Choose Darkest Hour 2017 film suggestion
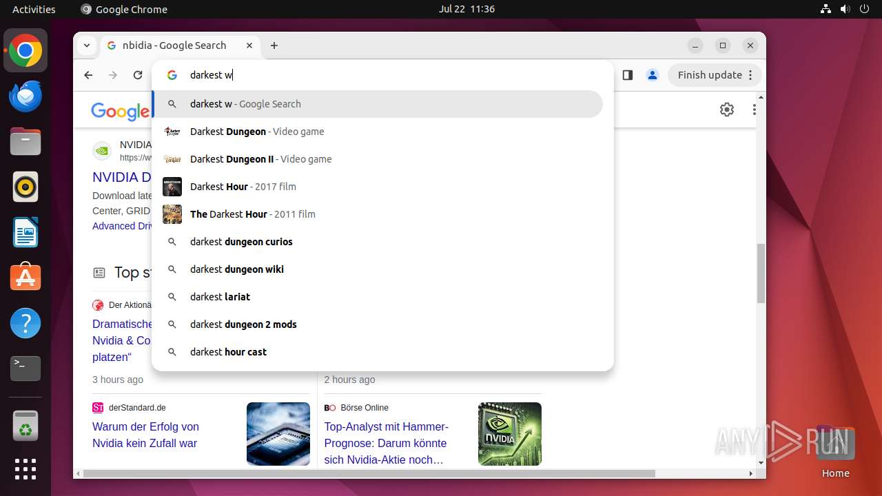Screen dimensions: 882x496 [378, 187]
